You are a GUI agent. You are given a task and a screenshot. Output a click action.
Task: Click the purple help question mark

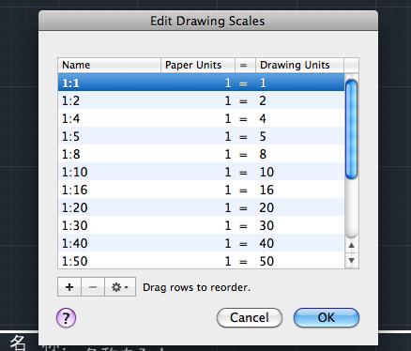coord(66,318)
